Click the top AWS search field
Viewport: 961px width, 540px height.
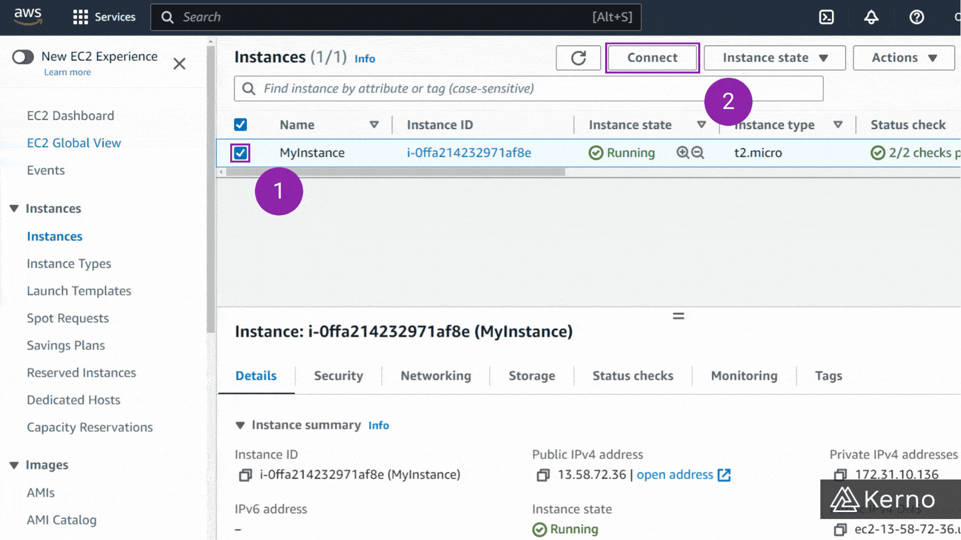395,17
